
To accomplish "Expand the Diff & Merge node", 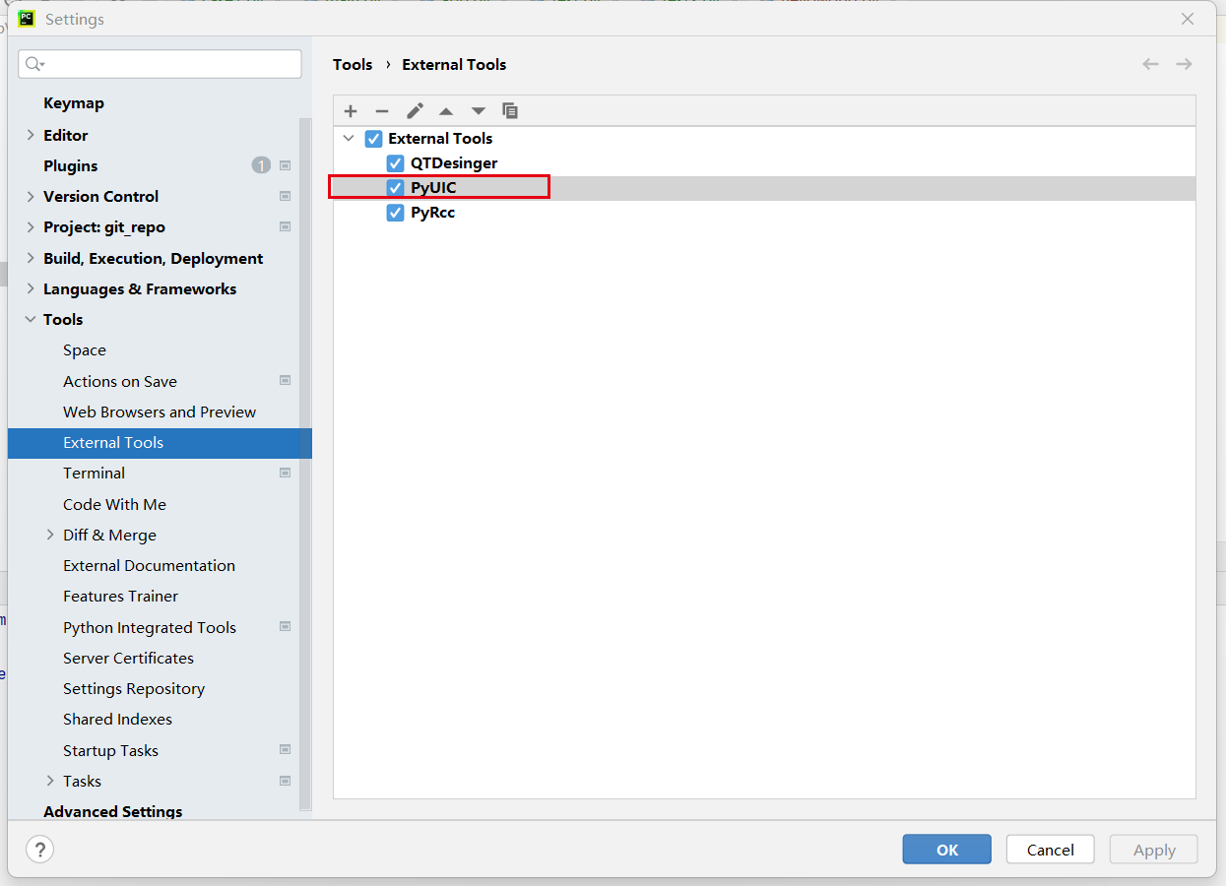I will pos(50,535).
